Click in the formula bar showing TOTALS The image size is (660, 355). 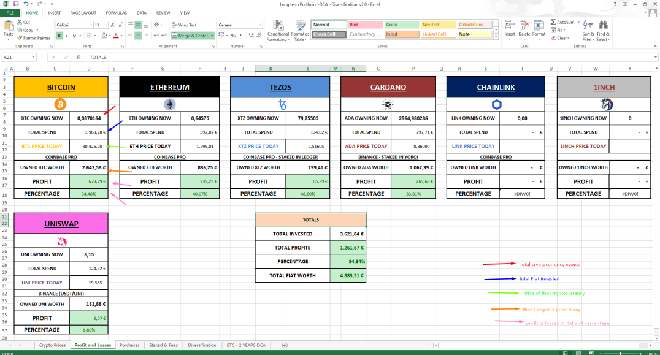(x=370, y=57)
